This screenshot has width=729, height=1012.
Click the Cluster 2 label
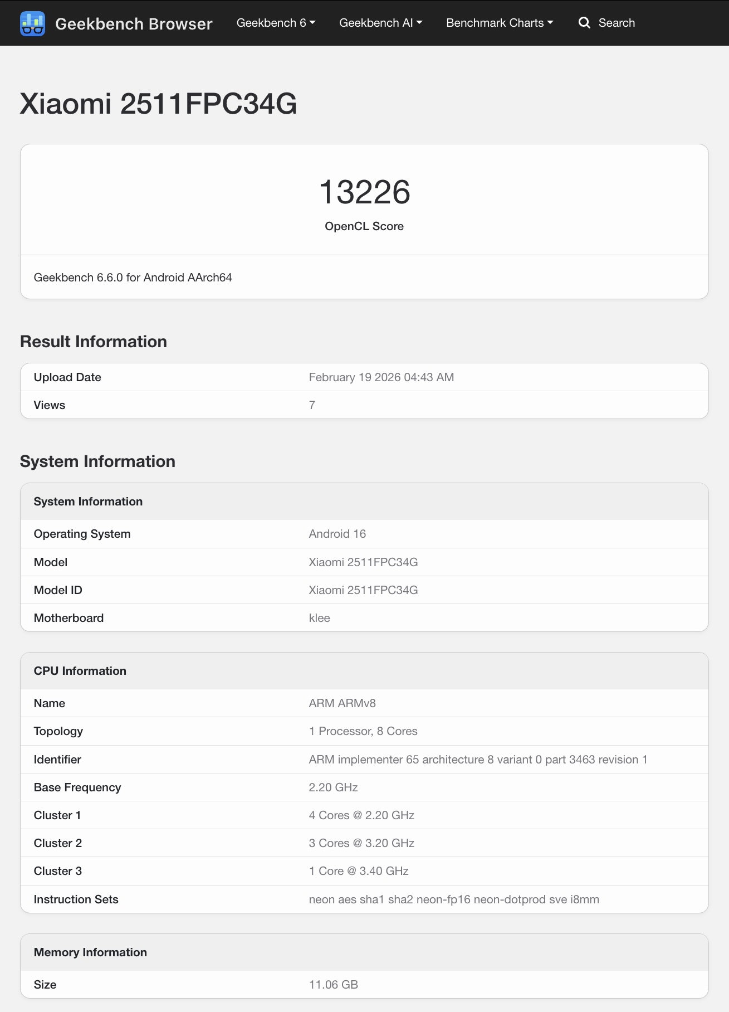click(58, 843)
